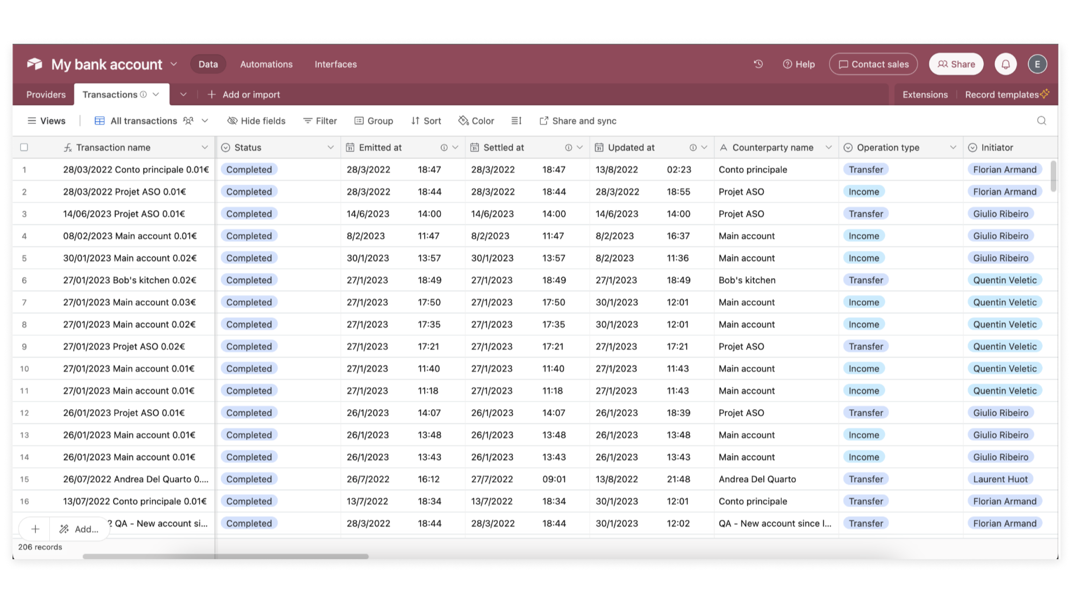The width and height of the screenshot is (1073, 603).
Task: Expand the All transactions view options
Action: [x=206, y=121]
